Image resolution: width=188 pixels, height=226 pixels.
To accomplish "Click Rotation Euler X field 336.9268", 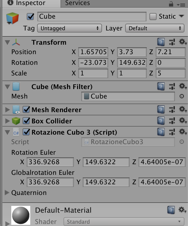I will point(50,162).
